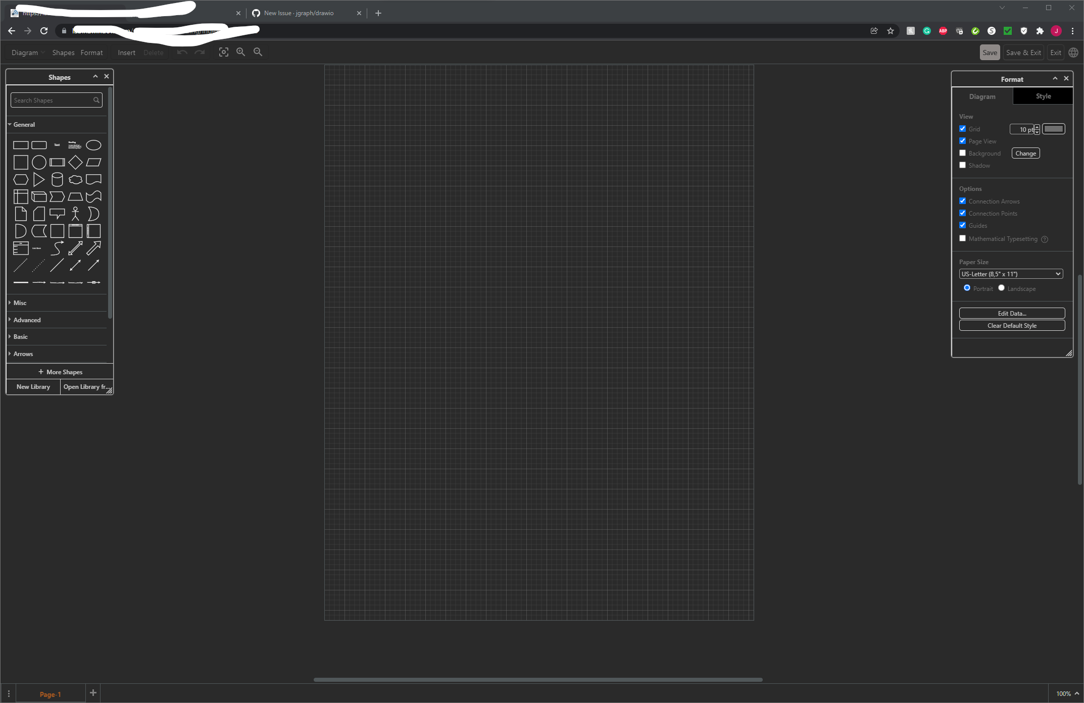Open the grid color swatch

(x=1054, y=129)
